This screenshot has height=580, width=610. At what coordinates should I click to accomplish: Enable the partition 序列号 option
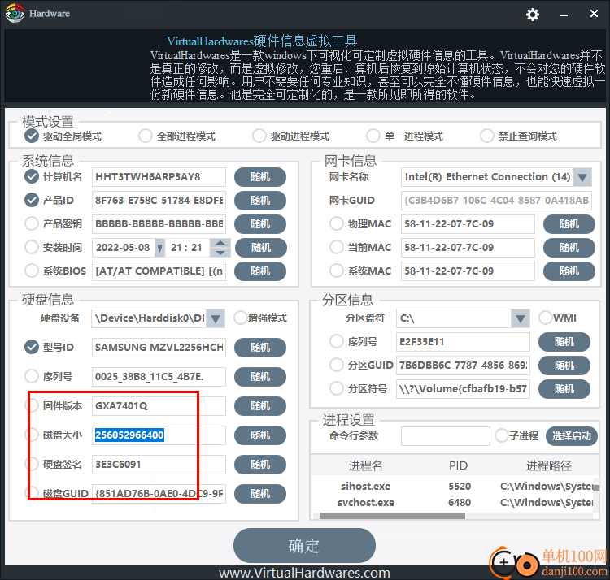click(x=337, y=341)
